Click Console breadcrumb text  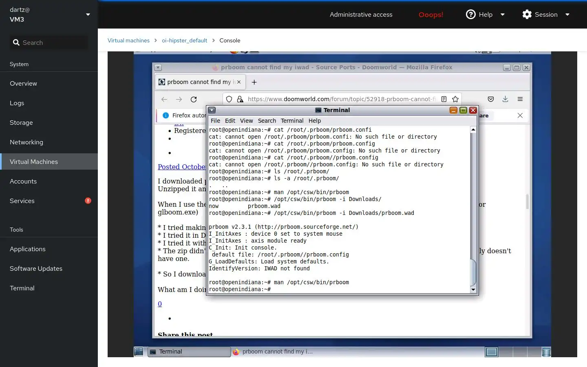230,40
